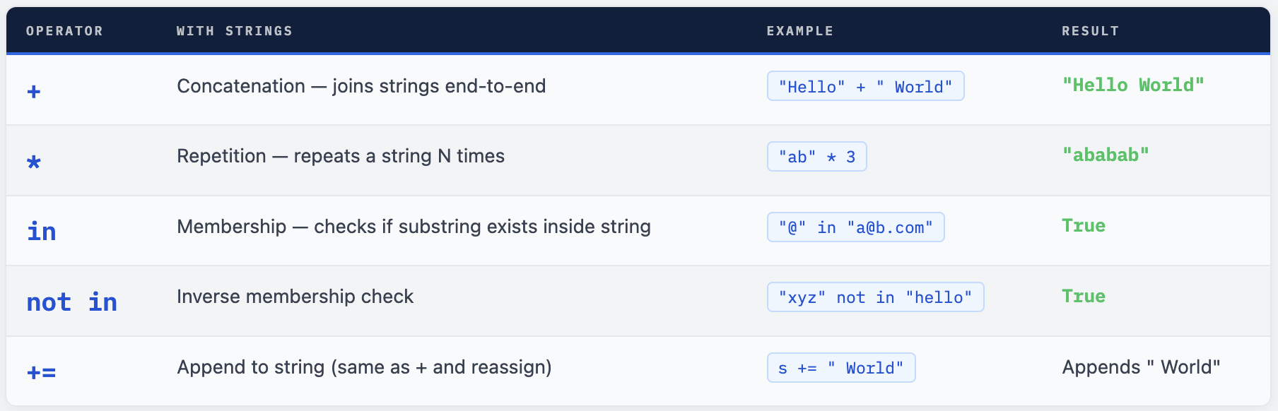Click the Inverse membership check description
Image resolution: width=1278 pixels, height=411 pixels.
(x=295, y=297)
